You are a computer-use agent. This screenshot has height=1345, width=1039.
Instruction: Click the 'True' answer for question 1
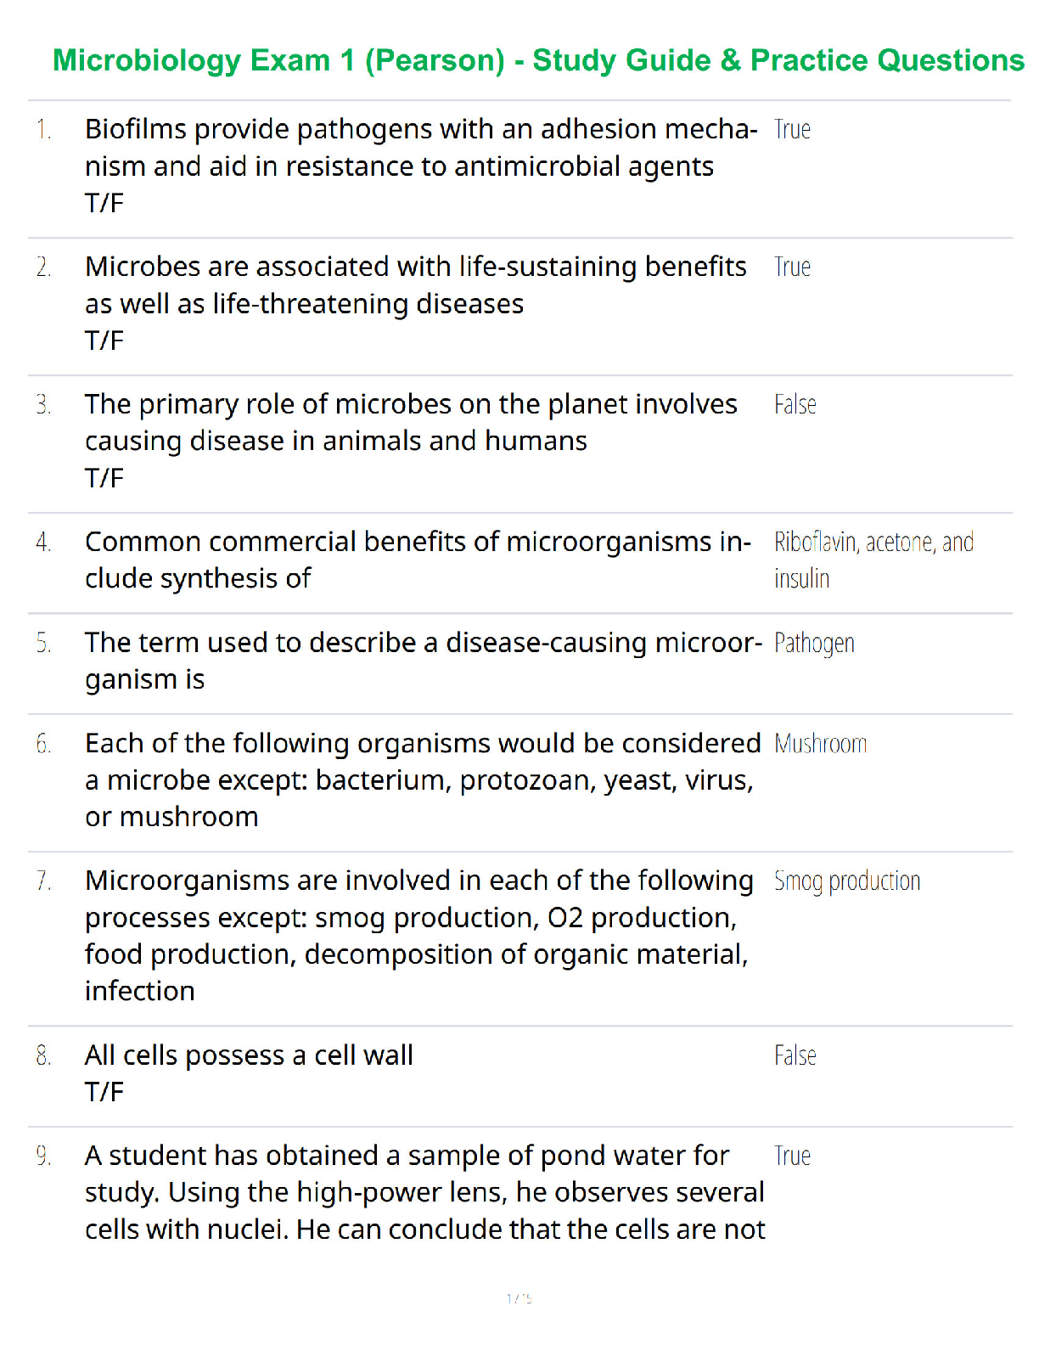[x=792, y=130]
